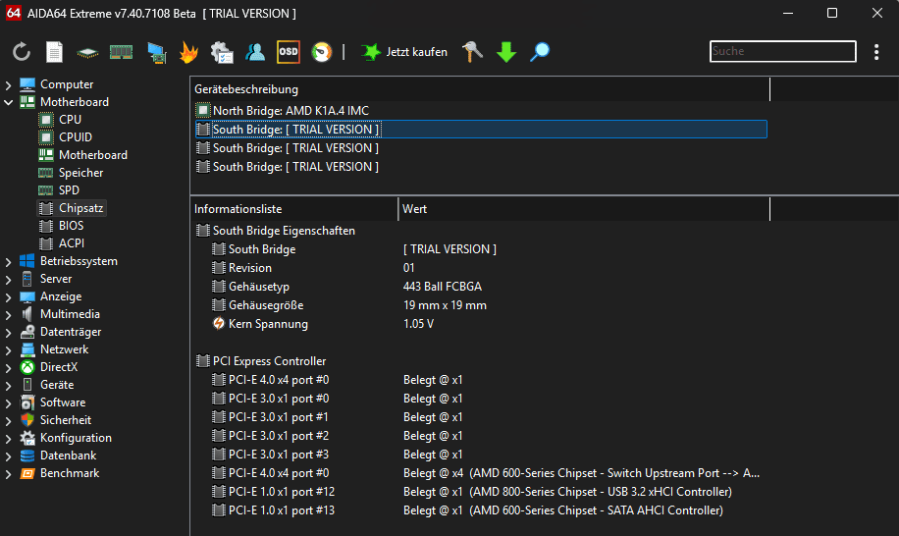Select the Benchmark icon
This screenshot has width=899, height=536.
pos(26,473)
